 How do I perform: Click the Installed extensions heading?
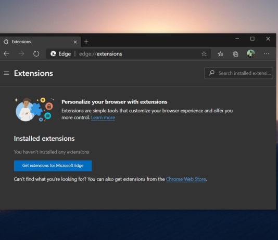44,139
